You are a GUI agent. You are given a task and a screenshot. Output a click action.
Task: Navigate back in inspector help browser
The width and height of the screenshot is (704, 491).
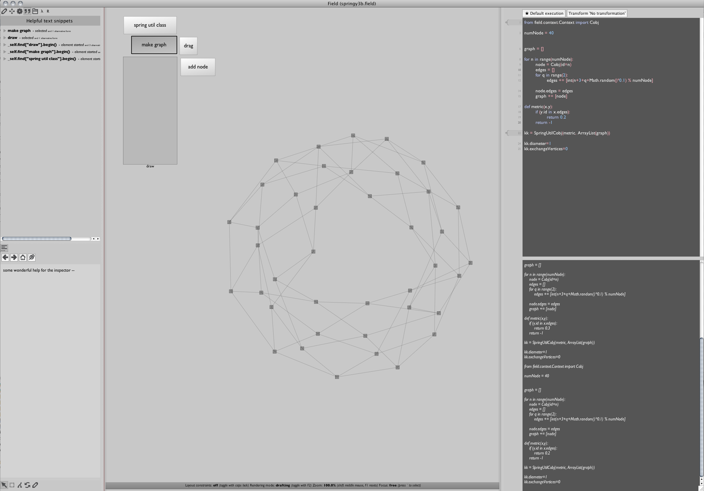[x=5, y=258]
